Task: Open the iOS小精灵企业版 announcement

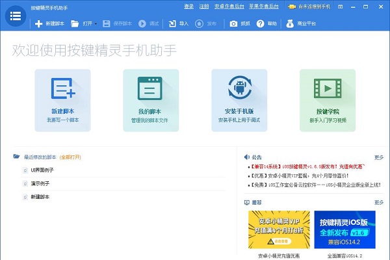Action: (315, 185)
